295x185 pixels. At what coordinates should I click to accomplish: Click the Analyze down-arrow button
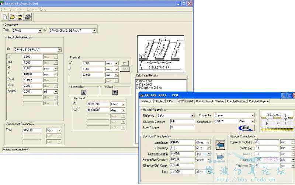click(x=115, y=92)
